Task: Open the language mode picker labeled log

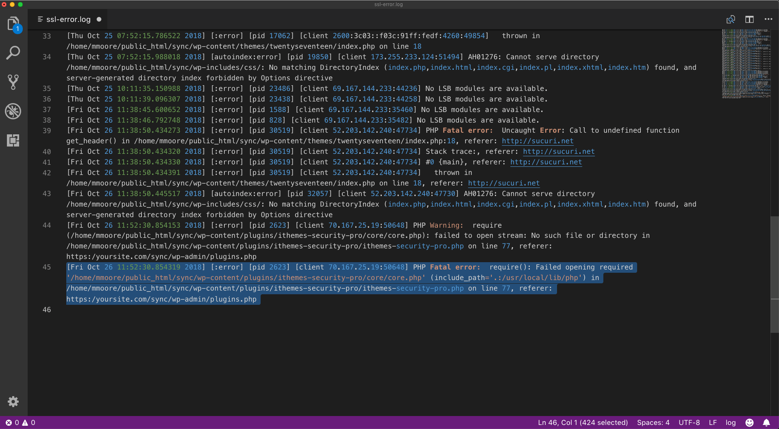Action: (x=731, y=423)
